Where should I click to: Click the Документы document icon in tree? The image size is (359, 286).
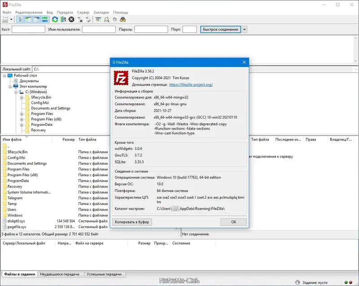pyautogui.click(x=16, y=81)
